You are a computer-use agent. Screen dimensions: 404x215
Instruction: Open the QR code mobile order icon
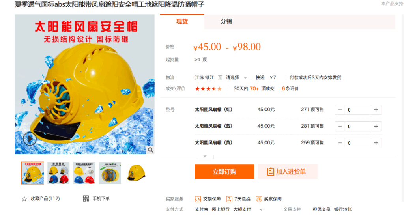[86, 198]
